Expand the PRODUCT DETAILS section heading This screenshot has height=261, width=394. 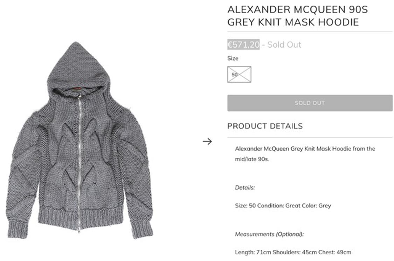[x=265, y=126]
